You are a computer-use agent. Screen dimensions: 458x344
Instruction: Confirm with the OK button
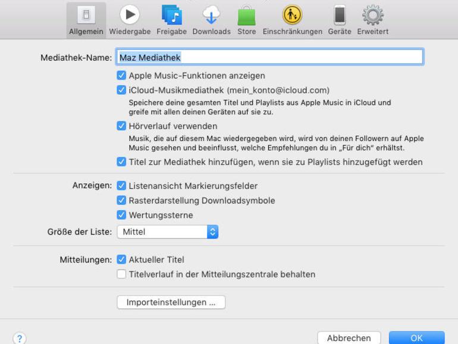click(x=417, y=338)
